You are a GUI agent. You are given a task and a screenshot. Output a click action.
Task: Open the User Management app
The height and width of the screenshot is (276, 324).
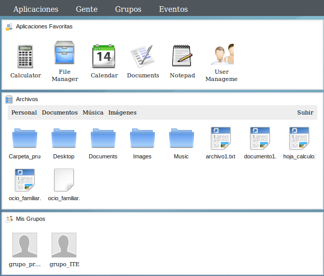coord(222,54)
